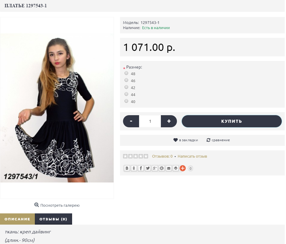Open more sharing options orange plus

click(183, 168)
